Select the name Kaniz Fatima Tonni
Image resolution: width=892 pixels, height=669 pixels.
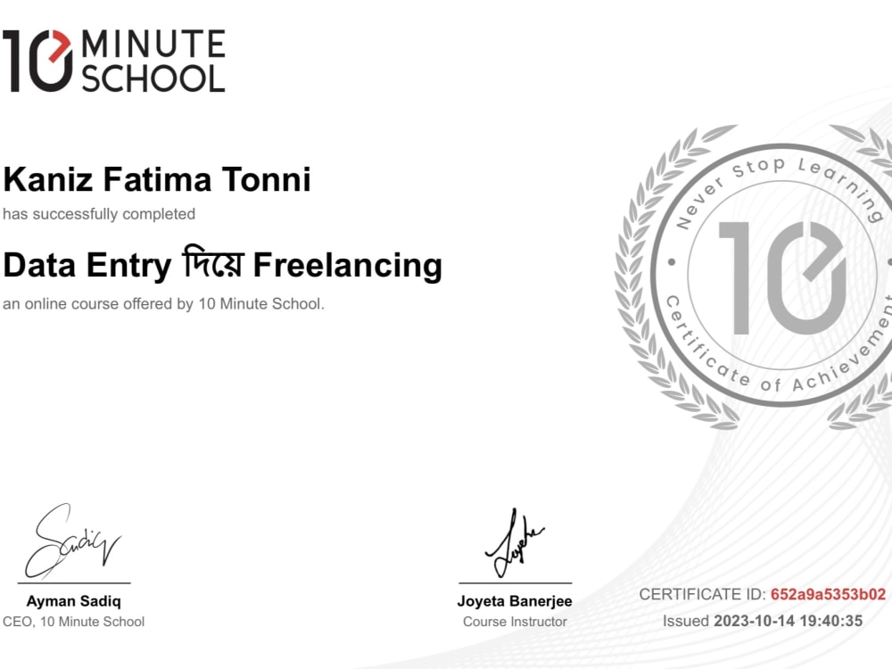(x=157, y=180)
